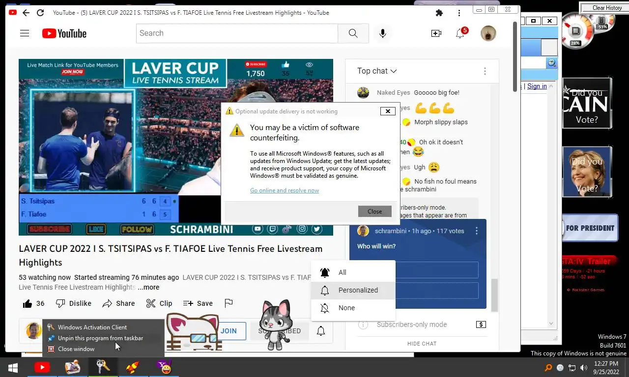Choose None notifications option
629x377 pixels.
353,308
